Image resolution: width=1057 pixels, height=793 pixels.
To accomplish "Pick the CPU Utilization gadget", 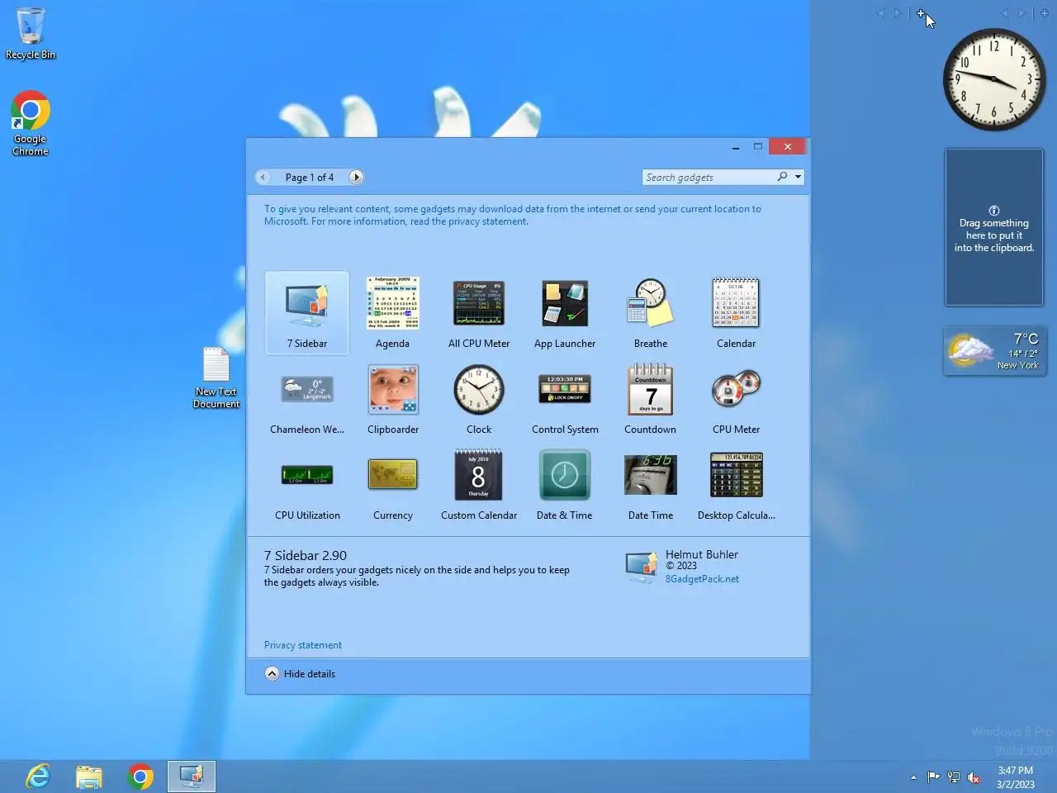I will (x=307, y=485).
